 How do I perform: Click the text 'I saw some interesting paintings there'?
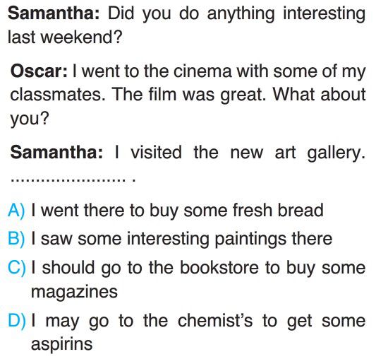pos(182,240)
